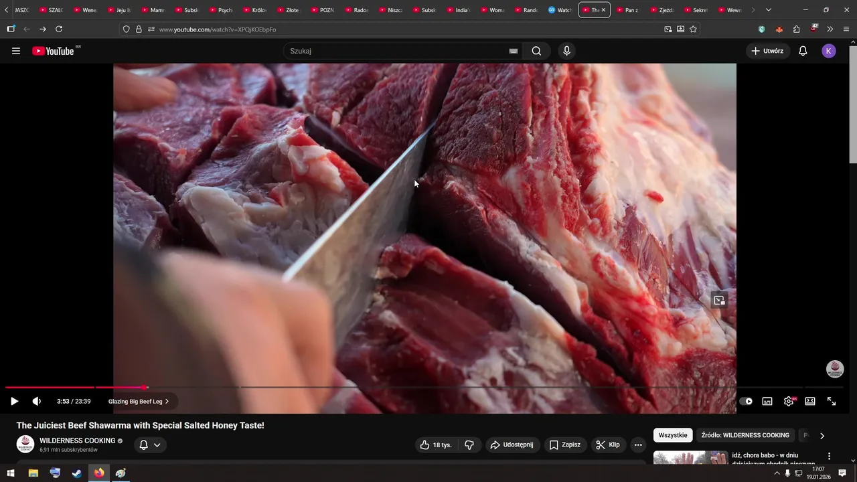Click the Utwórz create button

pos(767,51)
